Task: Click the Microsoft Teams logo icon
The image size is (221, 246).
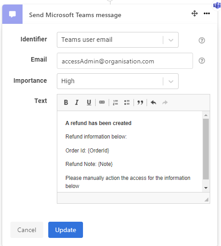Action: pos(217,5)
